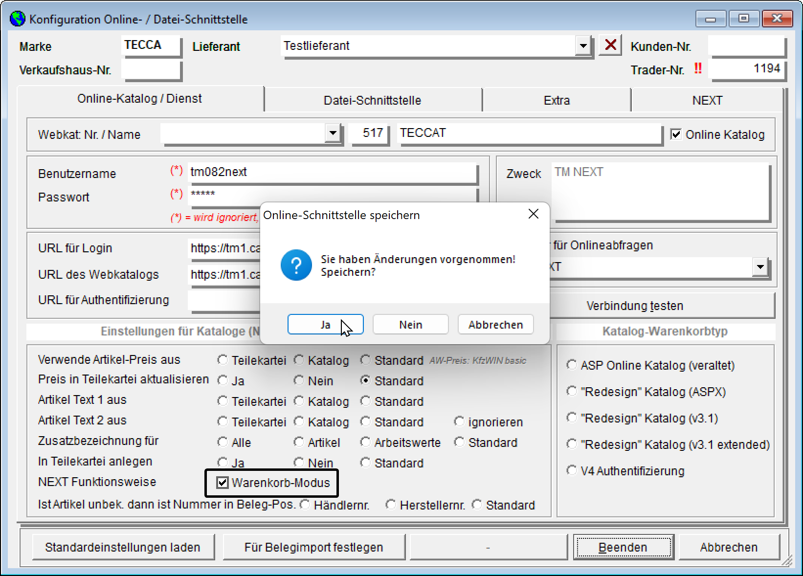Switch to Online-Katalog / Dienst tab
The width and height of the screenshot is (803, 576).
140,99
